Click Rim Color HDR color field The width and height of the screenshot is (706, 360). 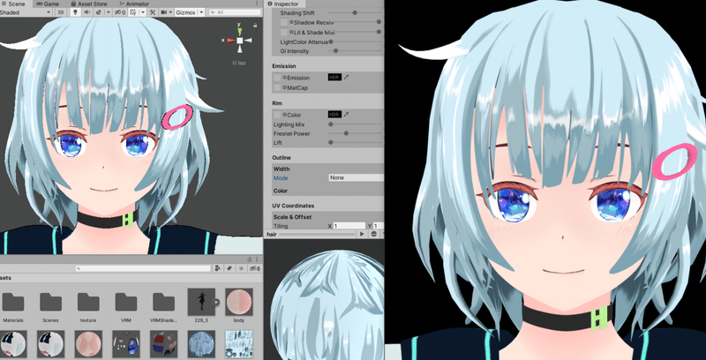(334, 115)
